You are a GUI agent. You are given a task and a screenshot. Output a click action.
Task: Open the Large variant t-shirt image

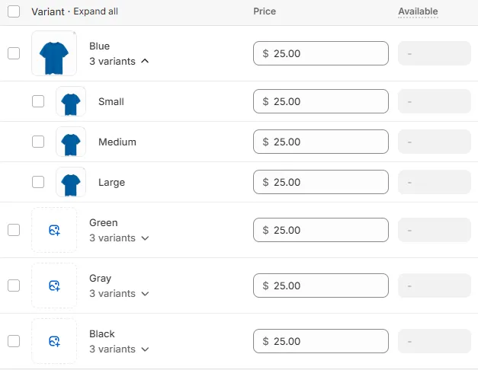point(71,182)
